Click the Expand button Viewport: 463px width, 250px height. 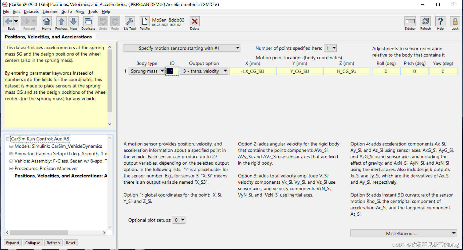(13, 243)
